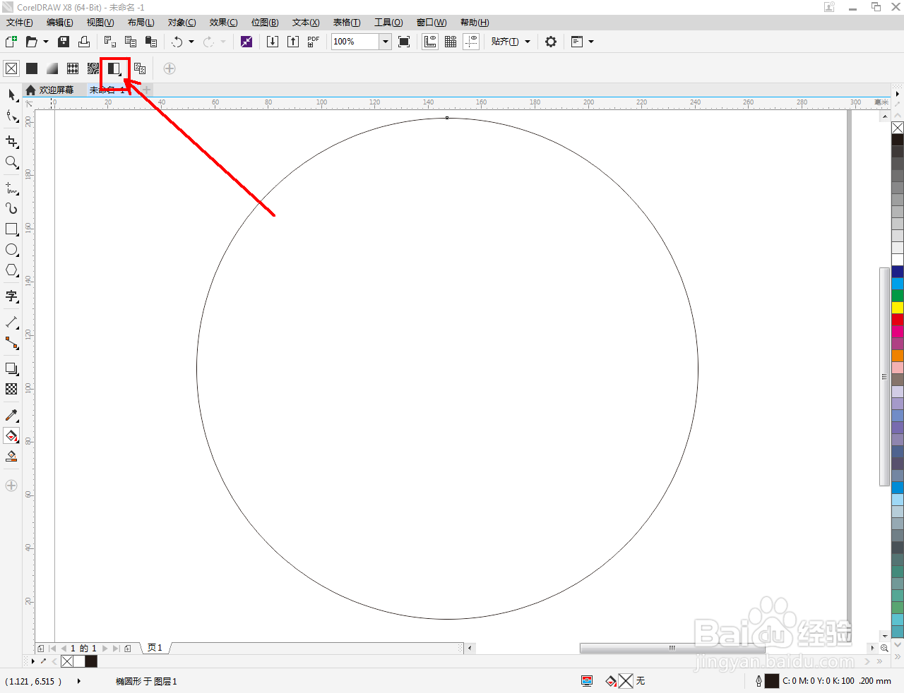Open the View menu
The width and height of the screenshot is (904, 693).
pyautogui.click(x=100, y=23)
